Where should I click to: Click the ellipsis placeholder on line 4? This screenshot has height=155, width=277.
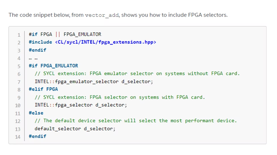tap(33, 59)
